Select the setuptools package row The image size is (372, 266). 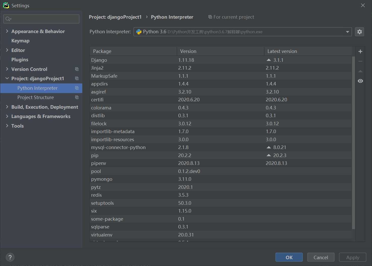point(221,203)
